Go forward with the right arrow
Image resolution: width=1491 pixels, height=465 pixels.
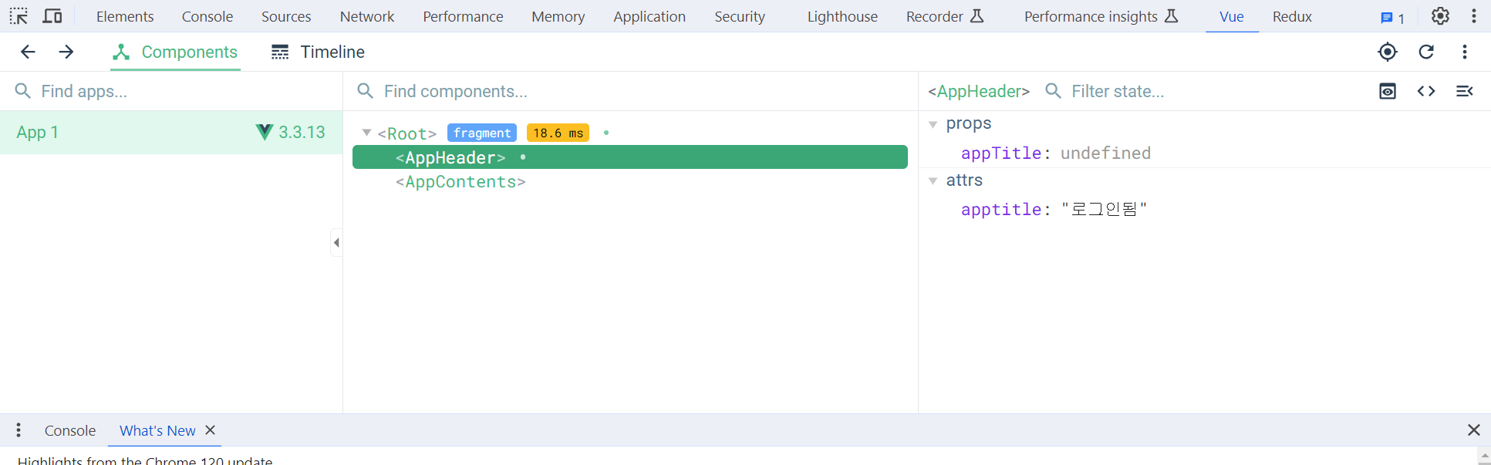coord(66,52)
